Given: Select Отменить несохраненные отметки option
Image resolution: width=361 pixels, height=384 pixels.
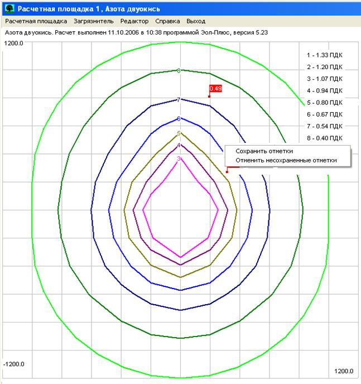Looking at the screenshot, I should (286, 160).
